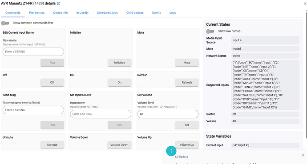Click the New name input field

(33, 52)
